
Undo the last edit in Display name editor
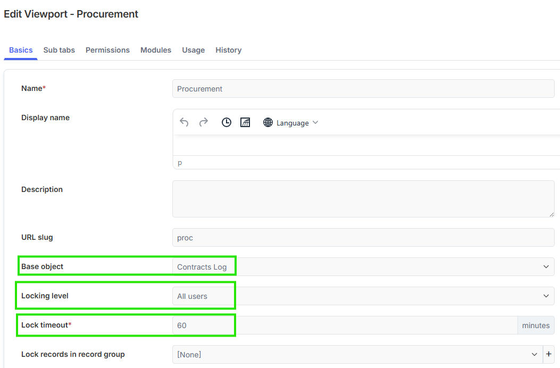pos(184,122)
